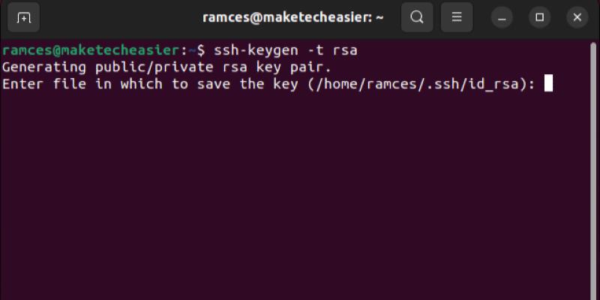Click the Enter file prompt text
Image resolution: width=600 pixels, height=300 pixels.
40,83
